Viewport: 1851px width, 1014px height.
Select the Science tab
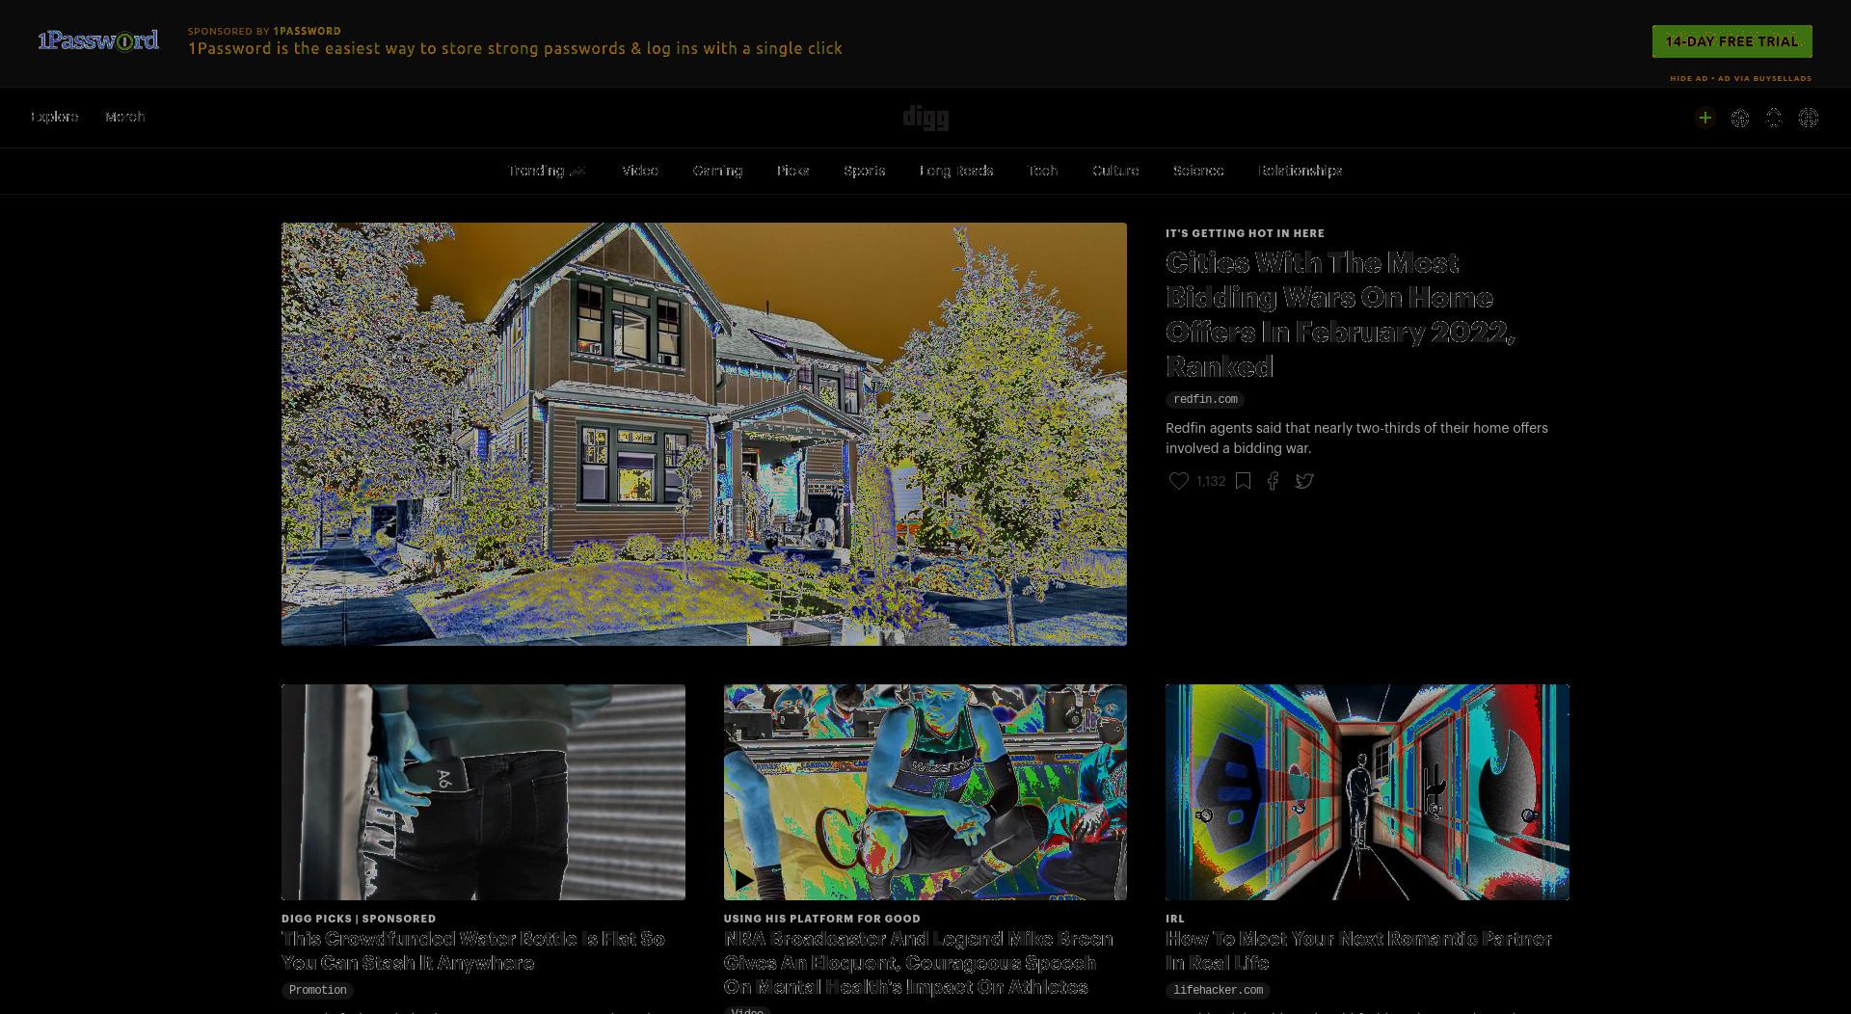pyautogui.click(x=1198, y=171)
